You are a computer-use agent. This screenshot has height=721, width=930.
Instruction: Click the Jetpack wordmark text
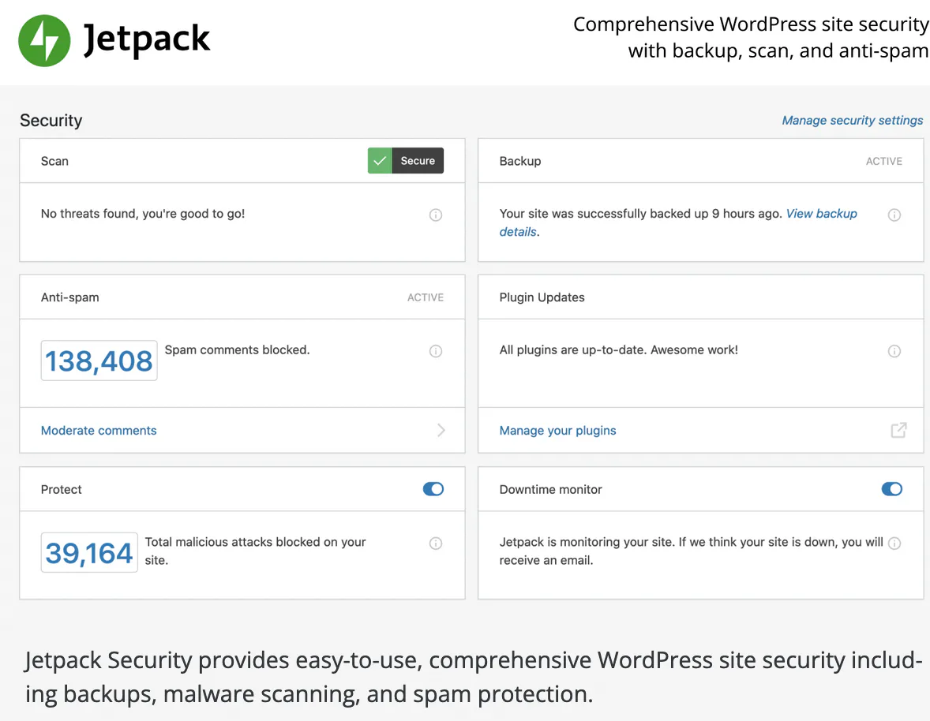147,40
